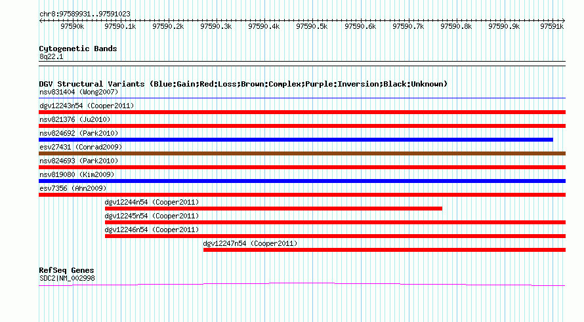584x322 pixels.
Task: Open variant label esv27431 (Conrad2009)
Action: [81, 147]
